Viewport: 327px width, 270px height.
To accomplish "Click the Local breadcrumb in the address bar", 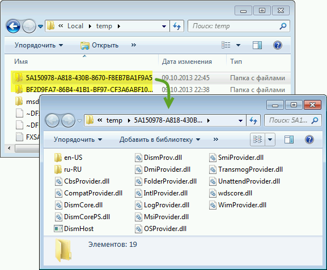I will click(x=75, y=26).
